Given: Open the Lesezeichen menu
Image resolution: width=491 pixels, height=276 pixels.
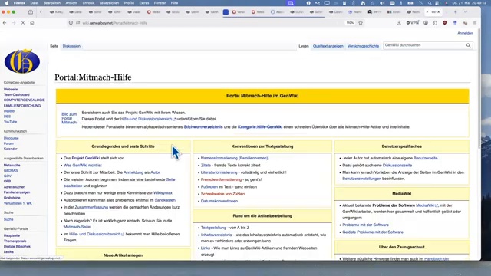Looking at the screenshot, I should [x=109, y=3].
